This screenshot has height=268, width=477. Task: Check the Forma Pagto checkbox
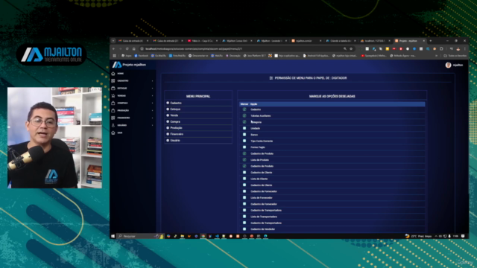pyautogui.click(x=244, y=147)
